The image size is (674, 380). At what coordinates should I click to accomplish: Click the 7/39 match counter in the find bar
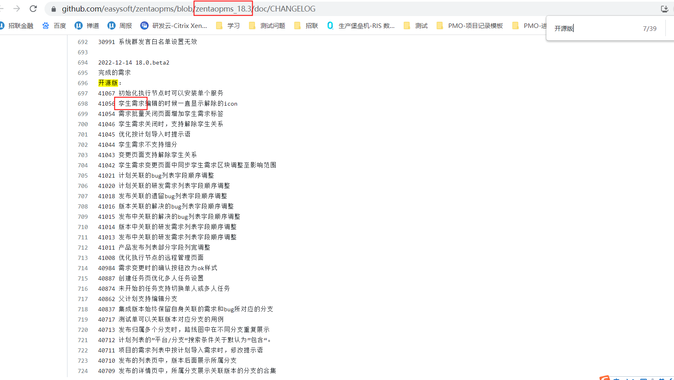pos(650,28)
